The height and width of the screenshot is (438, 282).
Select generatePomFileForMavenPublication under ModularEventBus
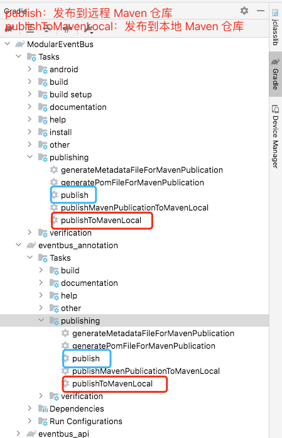[x=133, y=182]
